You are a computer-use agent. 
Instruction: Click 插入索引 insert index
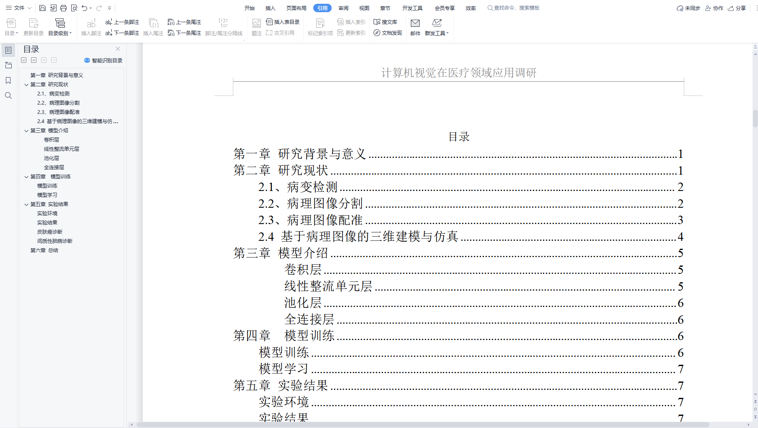(x=351, y=22)
